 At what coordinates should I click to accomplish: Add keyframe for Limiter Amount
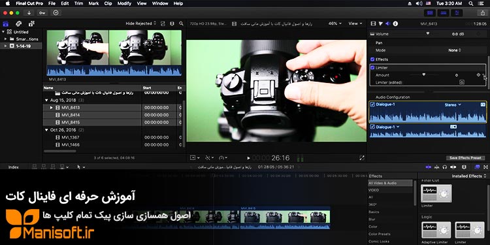point(478,75)
